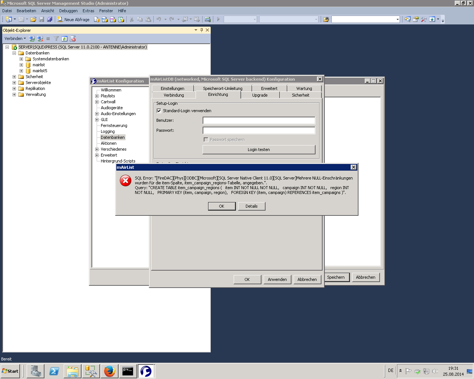The image size is (474, 379).
Task: Expand the Systemdatenbanken folder
Action: click(x=21, y=59)
